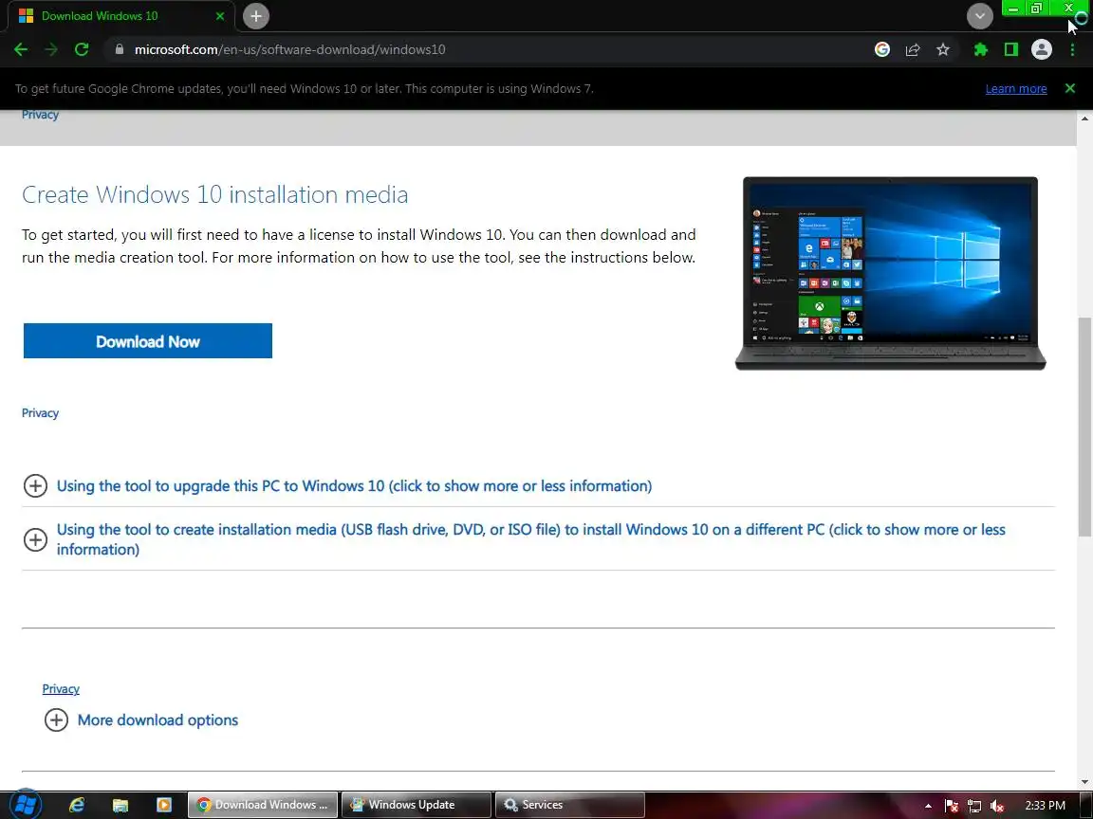Image resolution: width=1093 pixels, height=819 pixels.
Task: Click scrollbar down arrow
Action: tap(1084, 782)
